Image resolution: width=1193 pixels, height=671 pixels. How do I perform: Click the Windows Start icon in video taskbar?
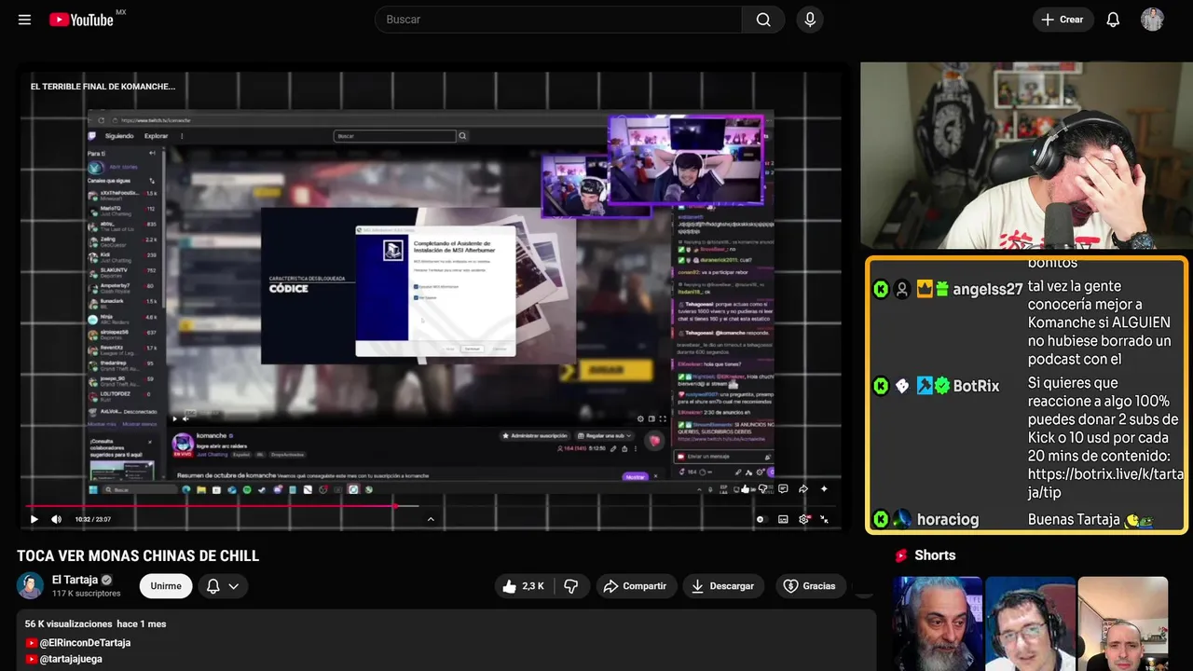(93, 489)
